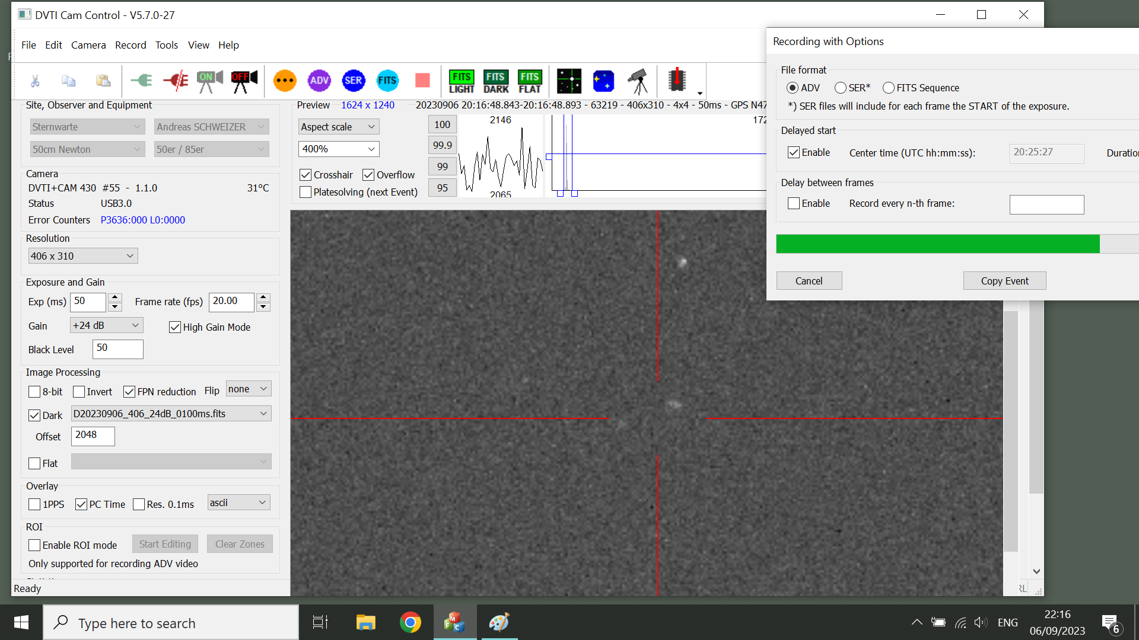The width and height of the screenshot is (1139, 640).
Task: Click the green recording progress bar
Action: coord(937,244)
